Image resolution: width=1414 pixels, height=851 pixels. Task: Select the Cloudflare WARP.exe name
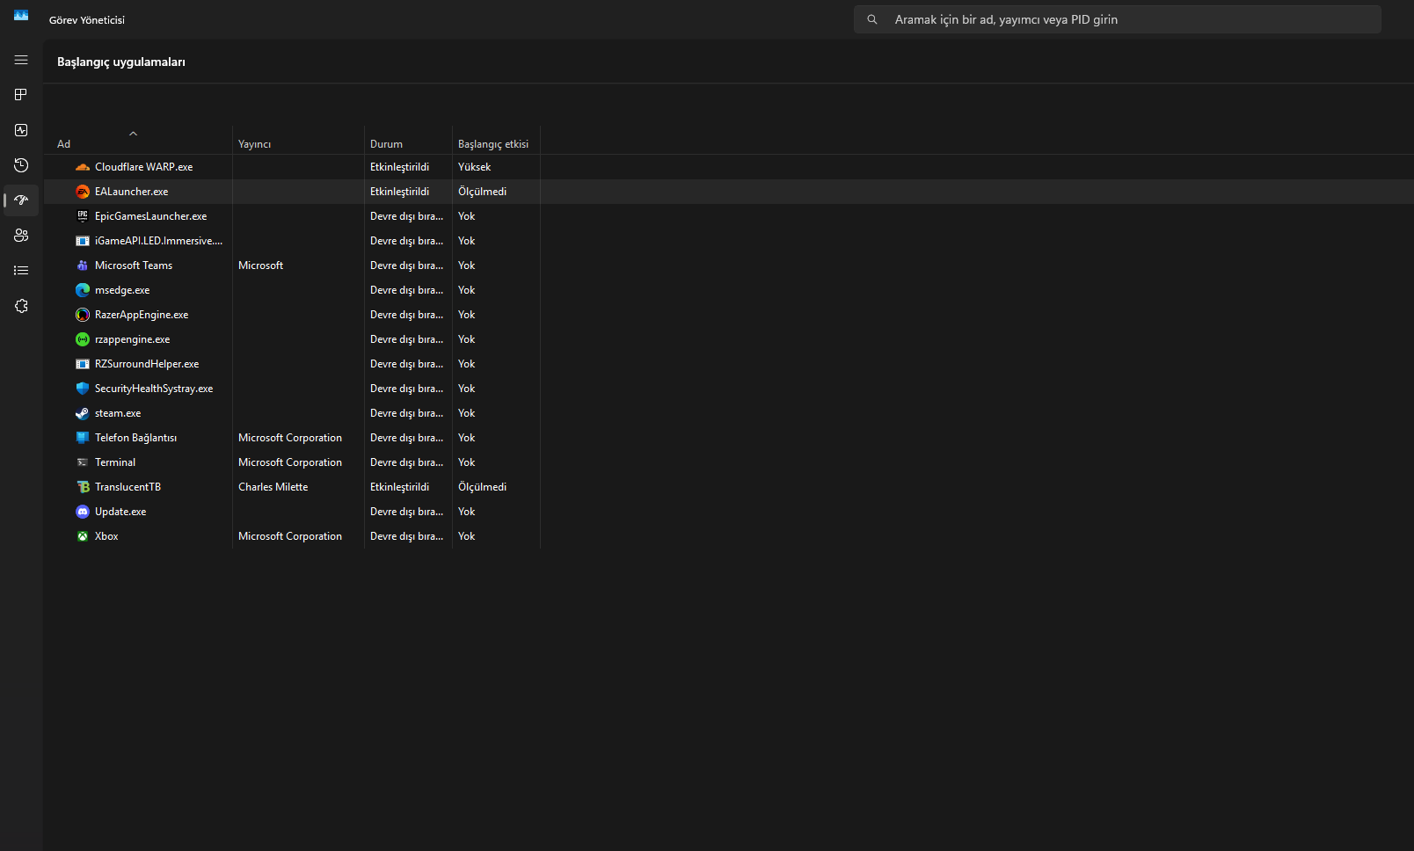coord(143,167)
